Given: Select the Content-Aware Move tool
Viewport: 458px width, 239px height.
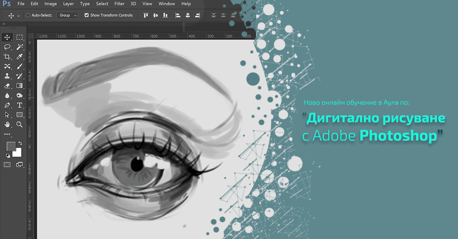Looking at the screenshot, I should coord(7,67).
